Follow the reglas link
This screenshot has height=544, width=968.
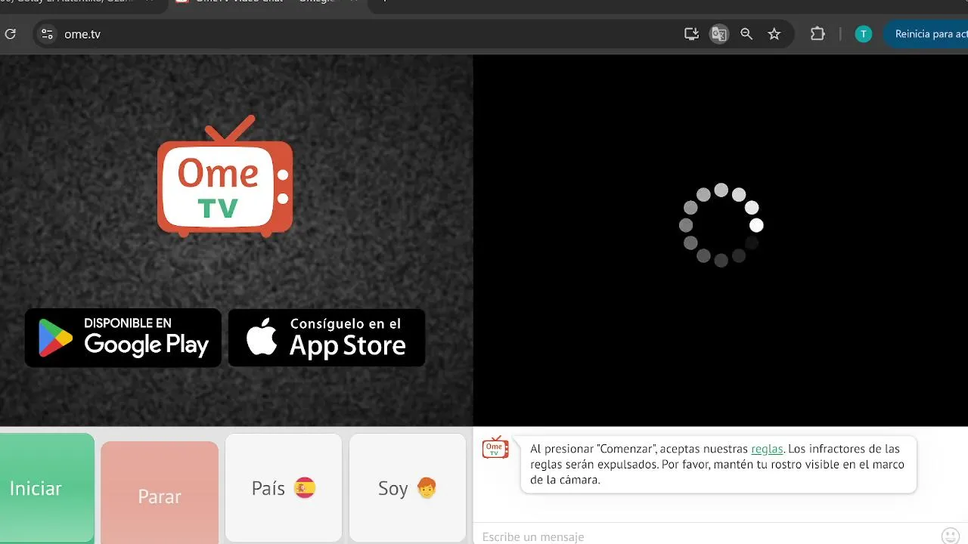click(x=767, y=449)
